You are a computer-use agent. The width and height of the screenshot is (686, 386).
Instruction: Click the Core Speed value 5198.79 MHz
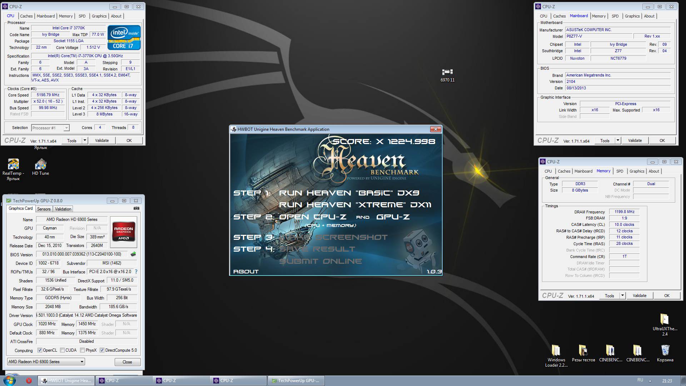(48, 95)
